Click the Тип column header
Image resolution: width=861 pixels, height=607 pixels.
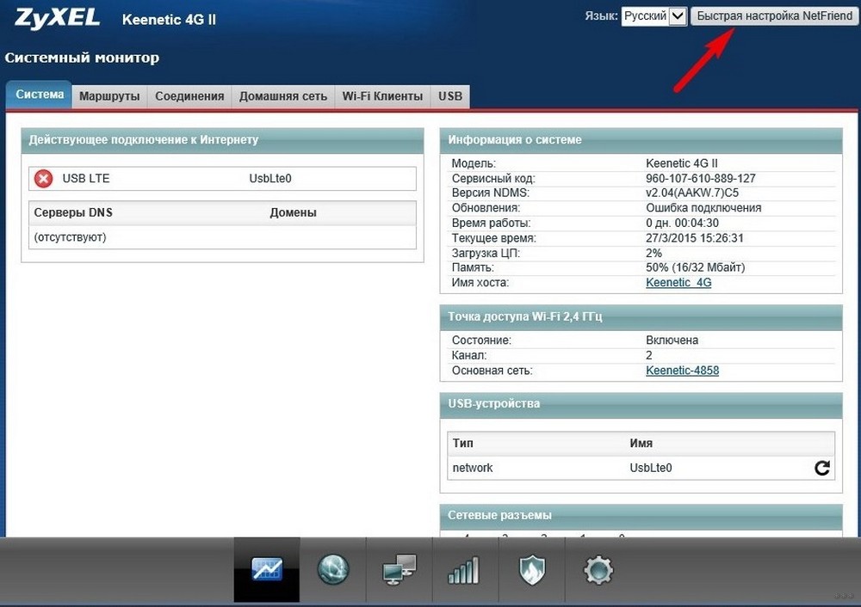coord(463,443)
